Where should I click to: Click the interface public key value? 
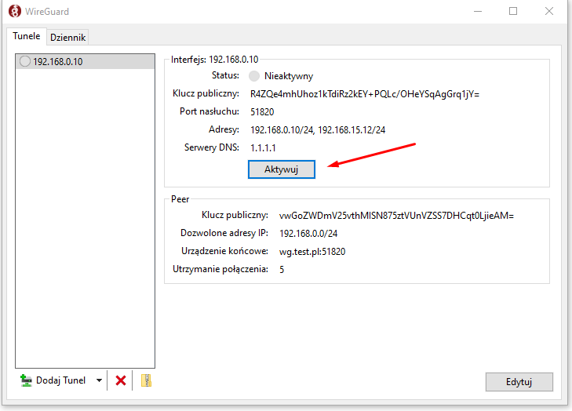pyautogui.click(x=364, y=94)
